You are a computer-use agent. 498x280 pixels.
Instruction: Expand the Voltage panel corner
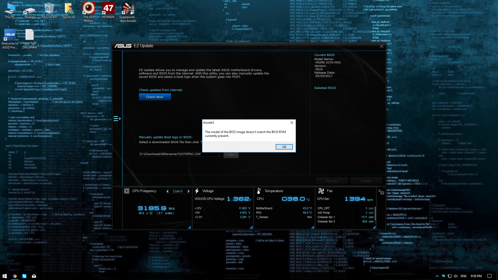click(x=251, y=227)
